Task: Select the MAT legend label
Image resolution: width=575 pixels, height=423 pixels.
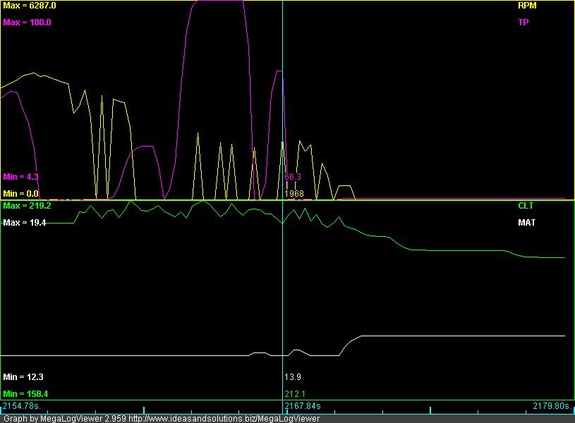Action: click(526, 223)
